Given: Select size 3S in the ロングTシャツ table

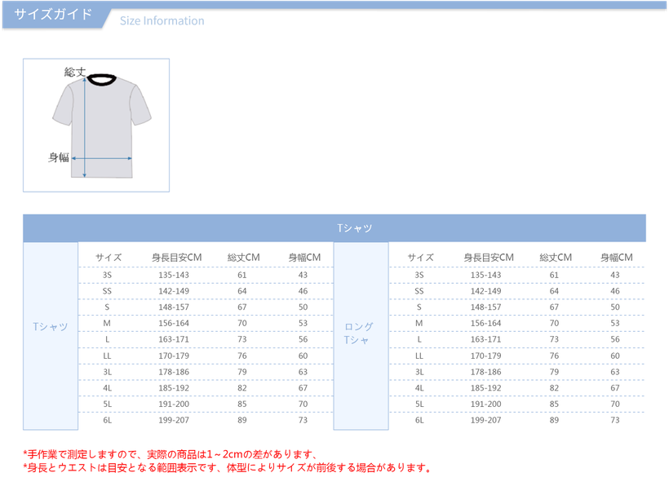Looking at the screenshot, I should [419, 275].
